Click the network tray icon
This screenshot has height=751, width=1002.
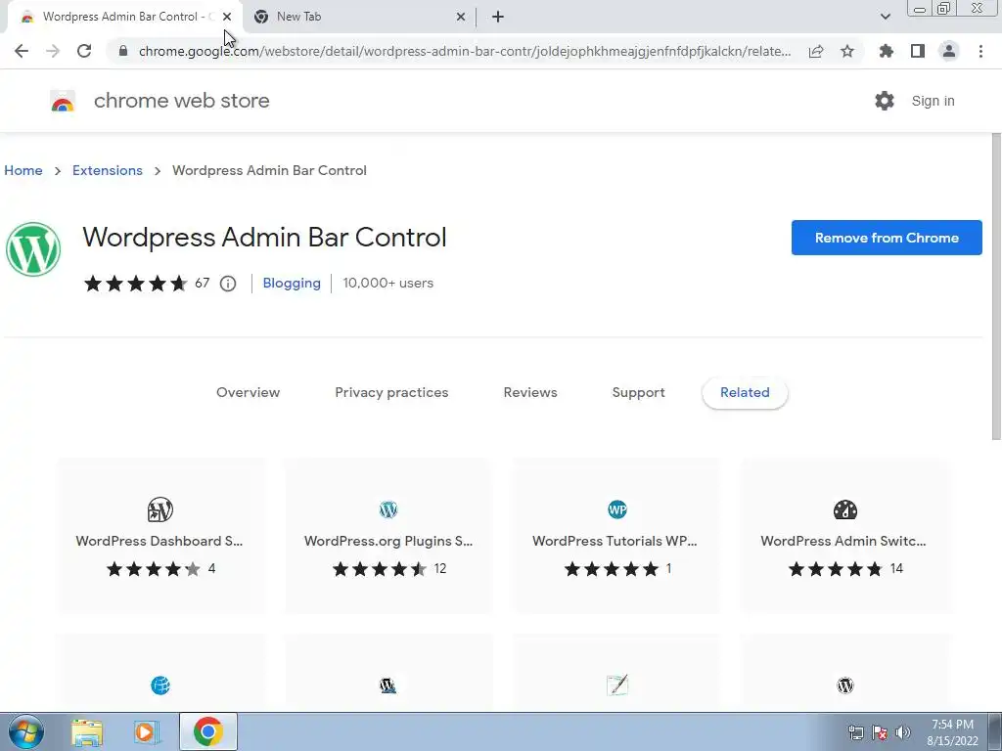(x=855, y=732)
